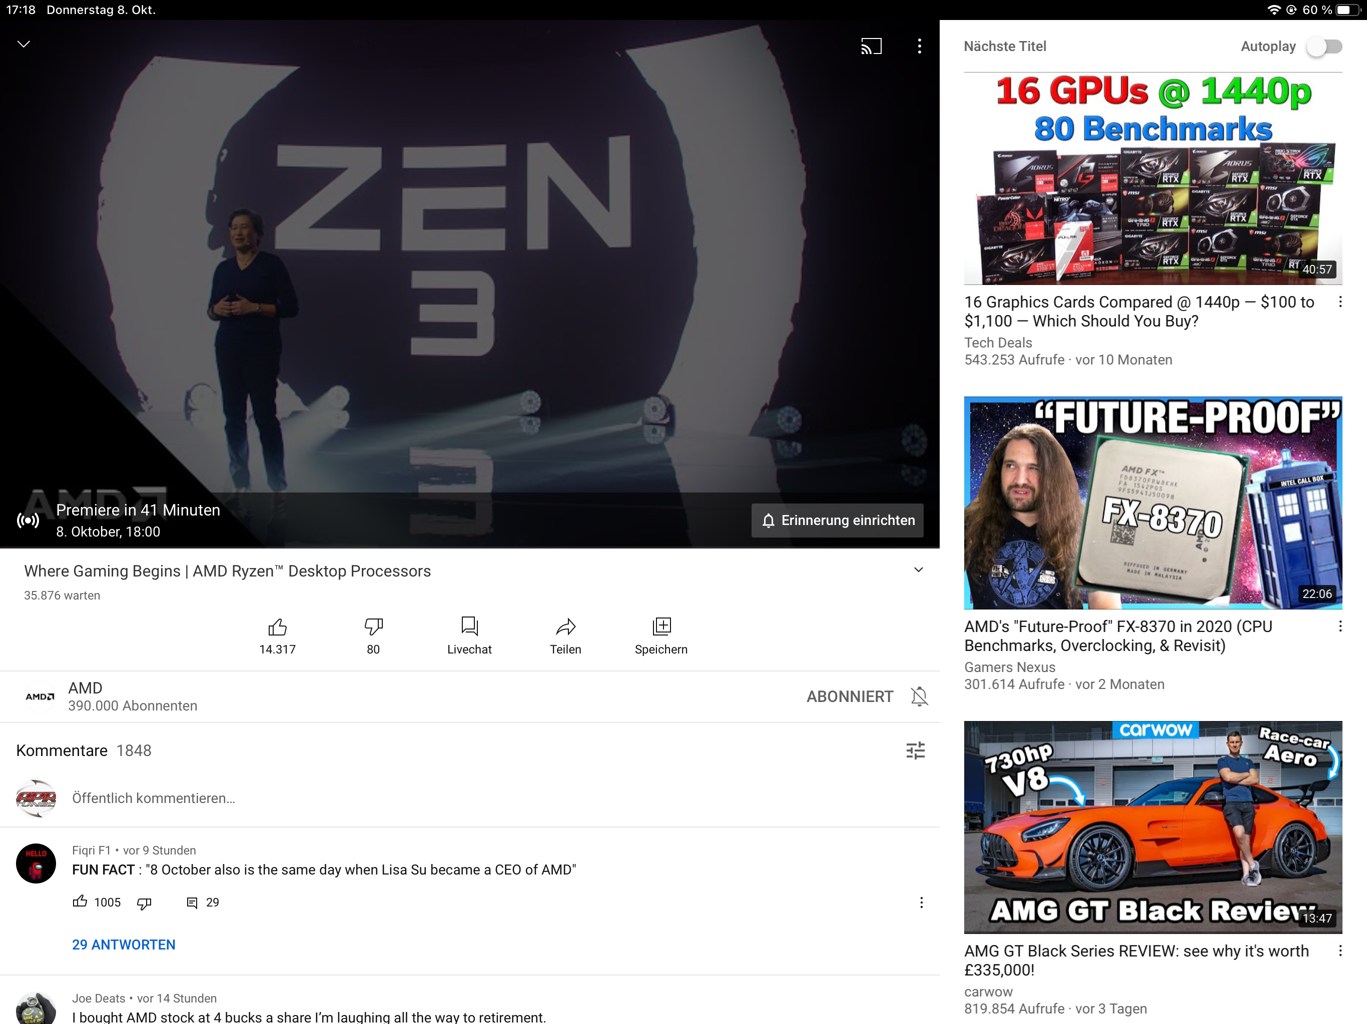Tap the 35.876 warten count
The image size is (1367, 1024).
pyautogui.click(x=62, y=595)
